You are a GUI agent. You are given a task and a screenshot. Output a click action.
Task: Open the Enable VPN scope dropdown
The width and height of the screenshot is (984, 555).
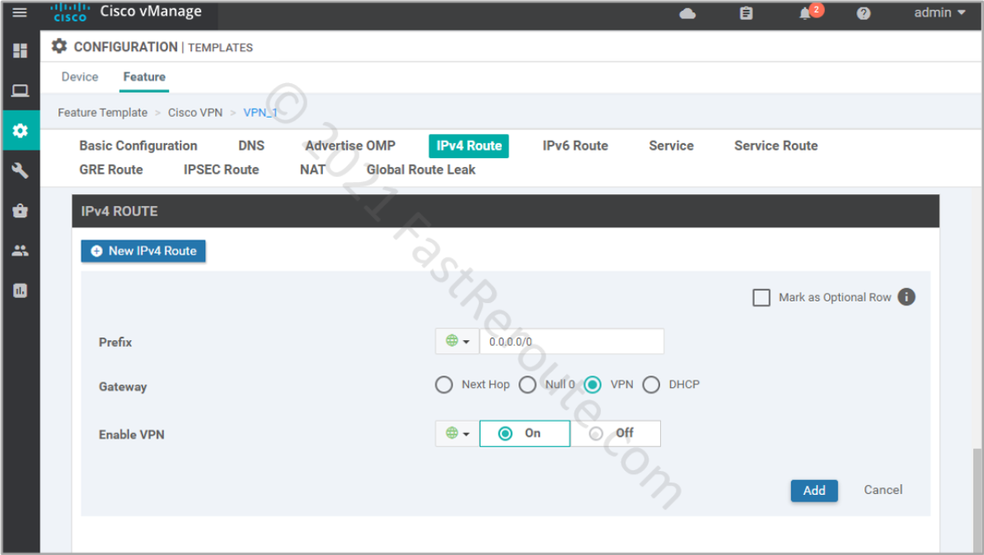[457, 433]
